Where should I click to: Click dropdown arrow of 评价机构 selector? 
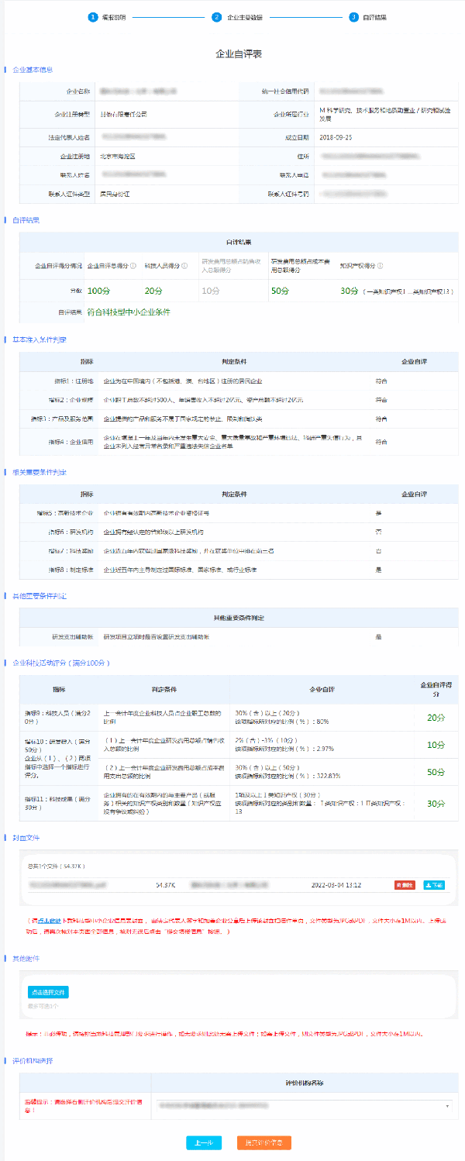[x=447, y=1106]
